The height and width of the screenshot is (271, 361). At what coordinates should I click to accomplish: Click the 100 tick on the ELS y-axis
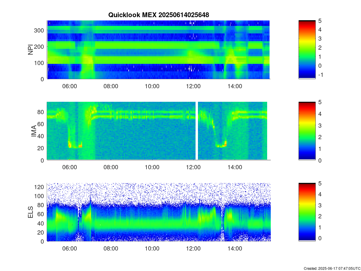[40, 196]
